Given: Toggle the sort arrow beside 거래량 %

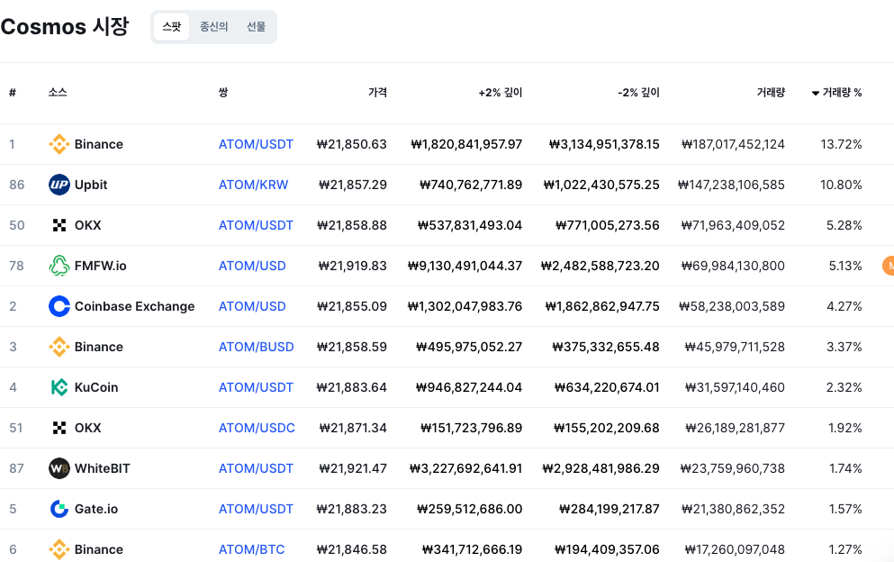Looking at the screenshot, I should pos(816,93).
